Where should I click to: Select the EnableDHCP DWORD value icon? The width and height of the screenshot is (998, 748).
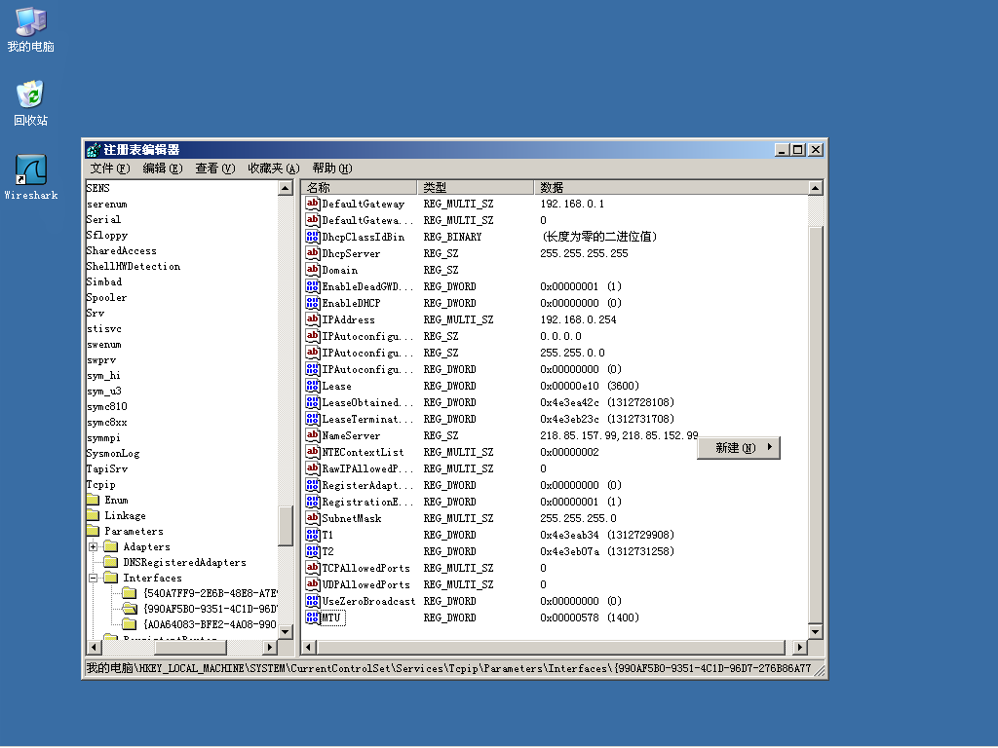pos(312,303)
